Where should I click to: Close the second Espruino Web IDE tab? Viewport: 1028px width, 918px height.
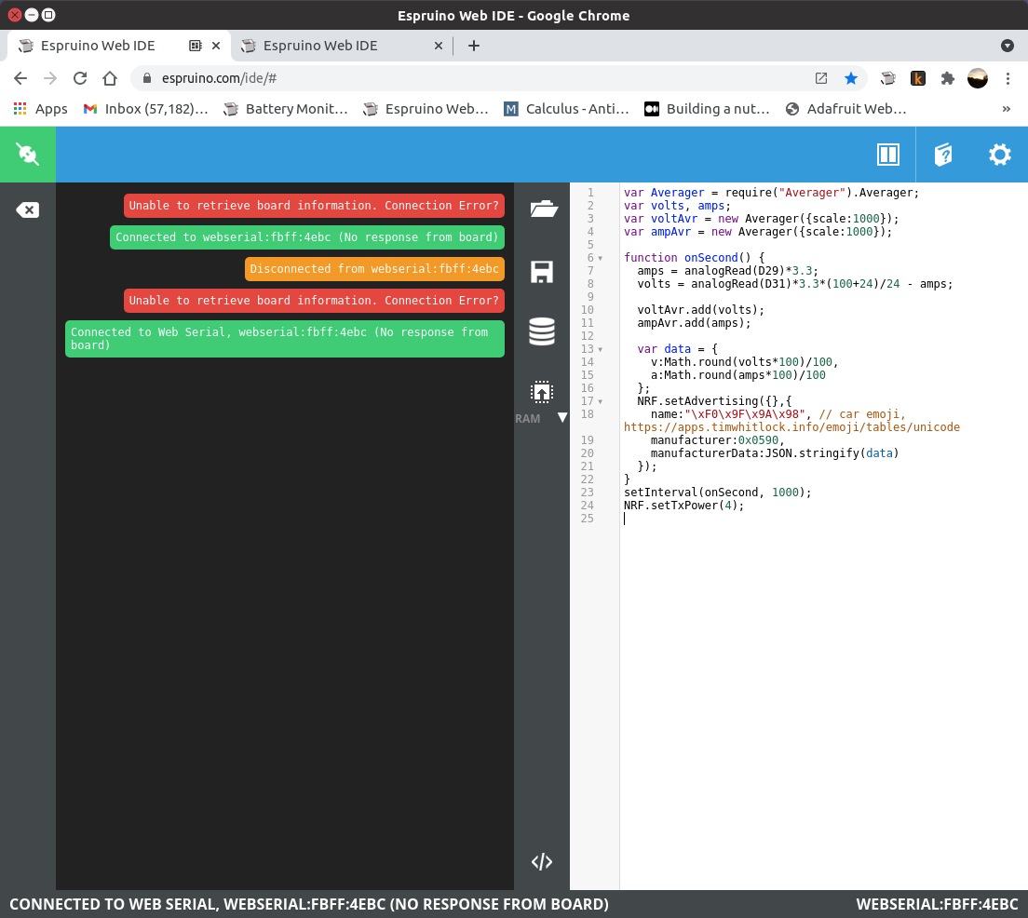point(439,46)
